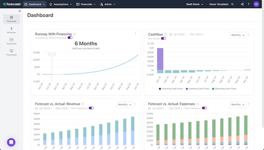Click calendar icon in Expenses chart card
The width and height of the screenshot is (264, 150).
pyautogui.click(x=149, y=108)
